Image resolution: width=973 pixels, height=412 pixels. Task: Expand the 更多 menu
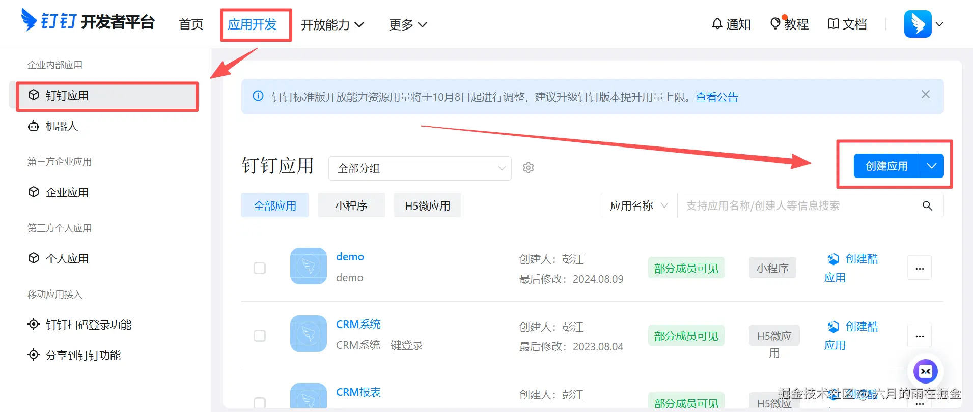408,24
